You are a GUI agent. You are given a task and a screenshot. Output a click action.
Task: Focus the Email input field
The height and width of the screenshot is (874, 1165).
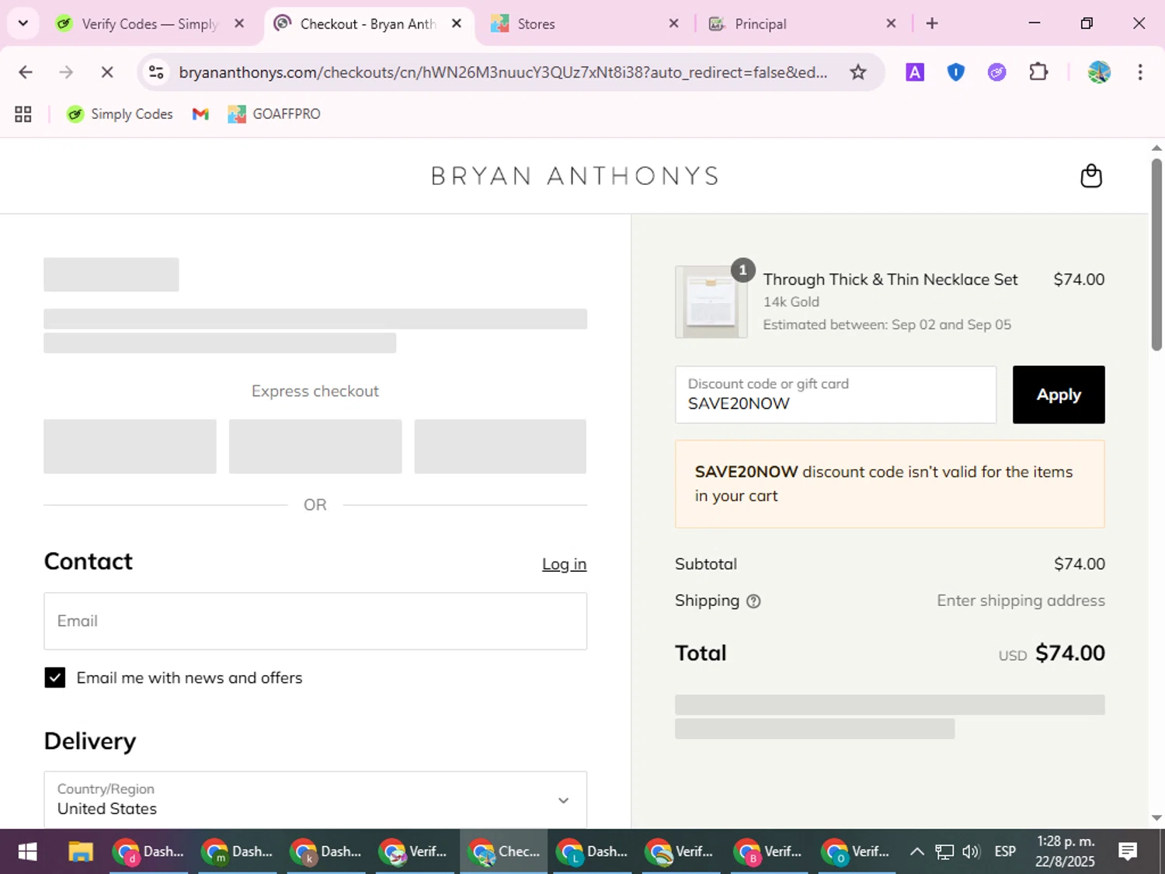[315, 621]
